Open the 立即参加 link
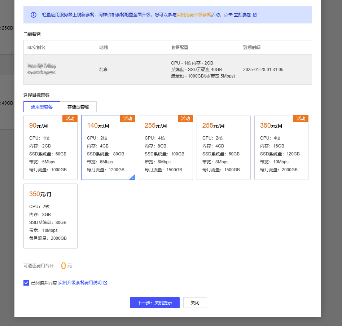 click(242, 15)
